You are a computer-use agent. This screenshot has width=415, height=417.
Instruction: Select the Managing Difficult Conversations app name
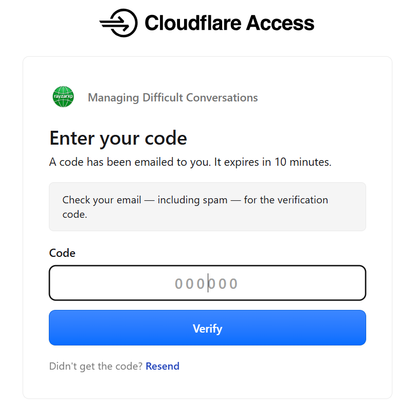pos(173,98)
